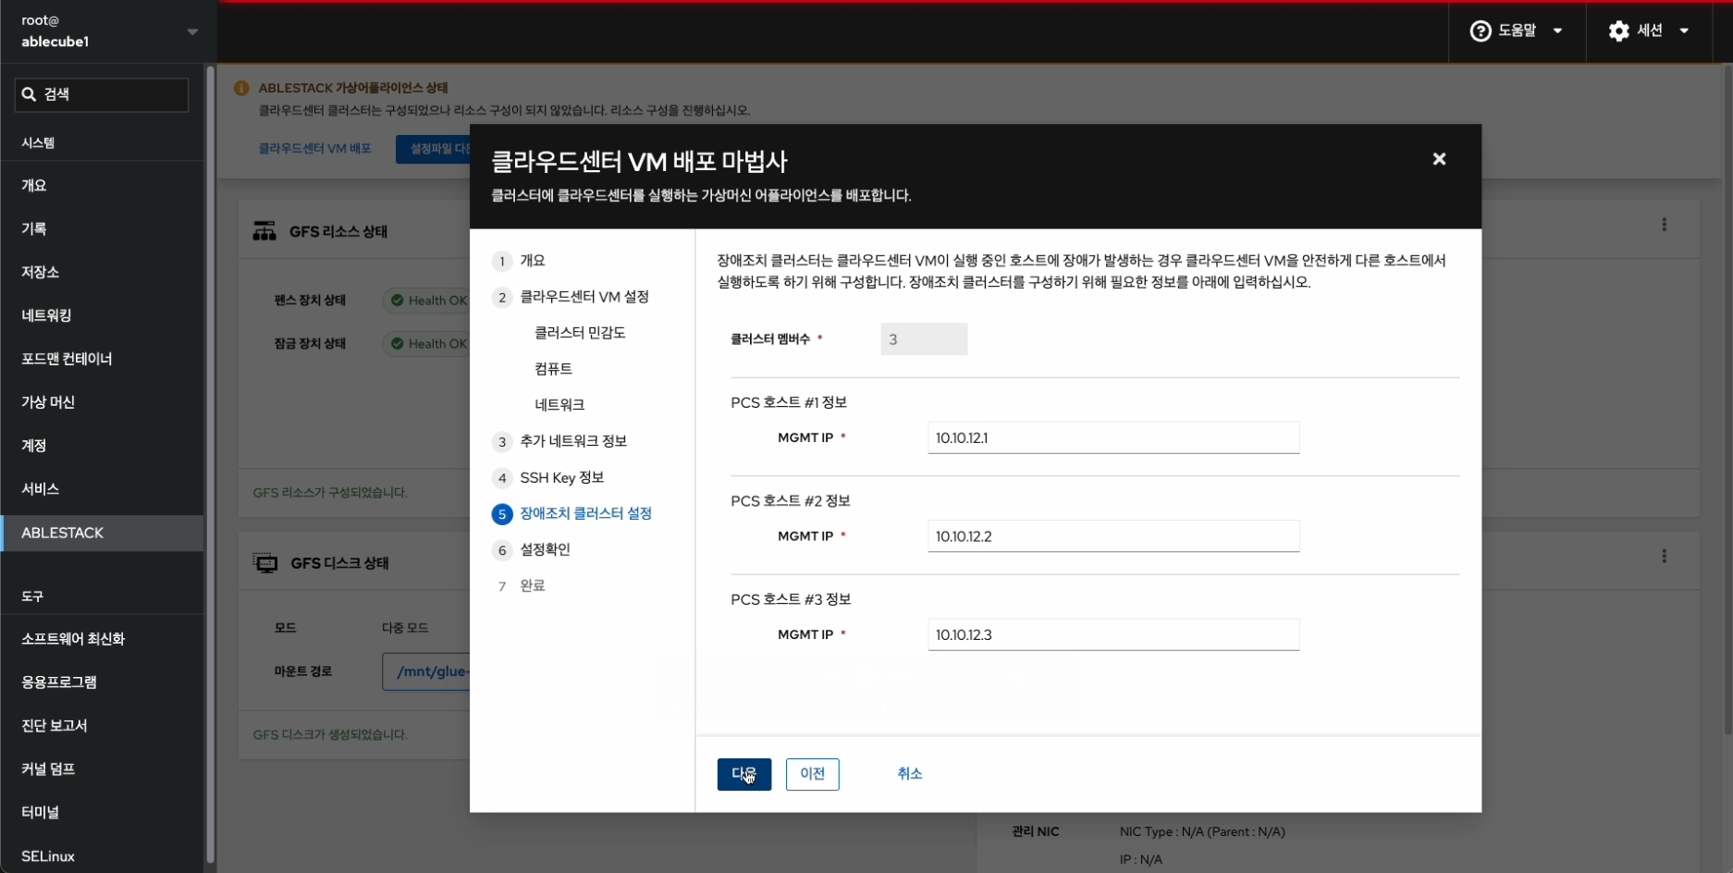Click the 취소 link
Screen dimensions: 1733x873
click(909, 774)
